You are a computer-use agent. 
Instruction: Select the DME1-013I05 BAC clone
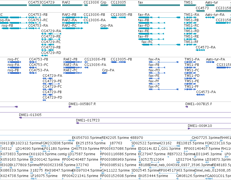coord(125,118)
